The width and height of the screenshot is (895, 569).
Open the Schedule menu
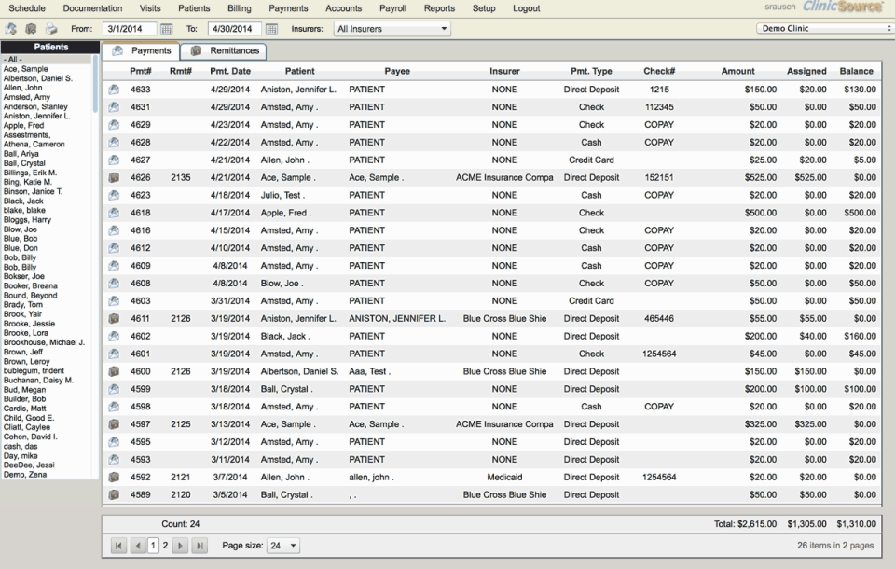point(27,8)
